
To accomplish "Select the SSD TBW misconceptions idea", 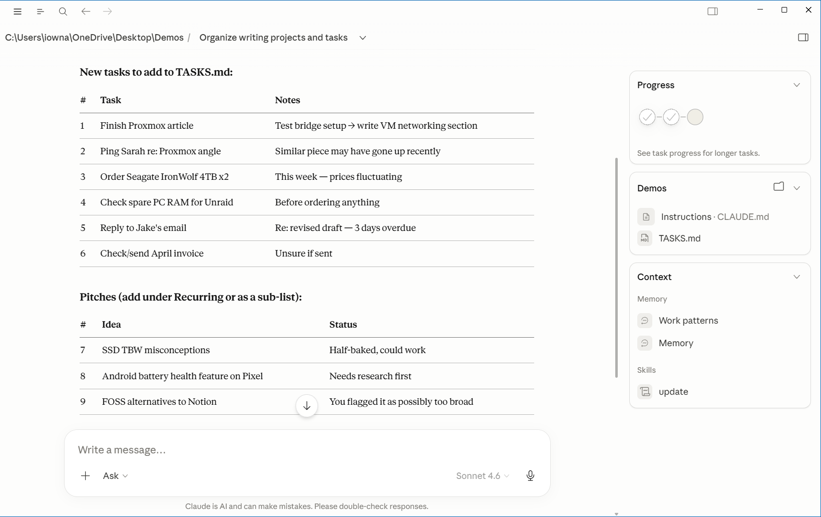I will [156, 350].
